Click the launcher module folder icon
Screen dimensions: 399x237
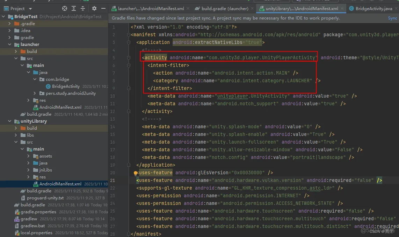click(x=17, y=45)
